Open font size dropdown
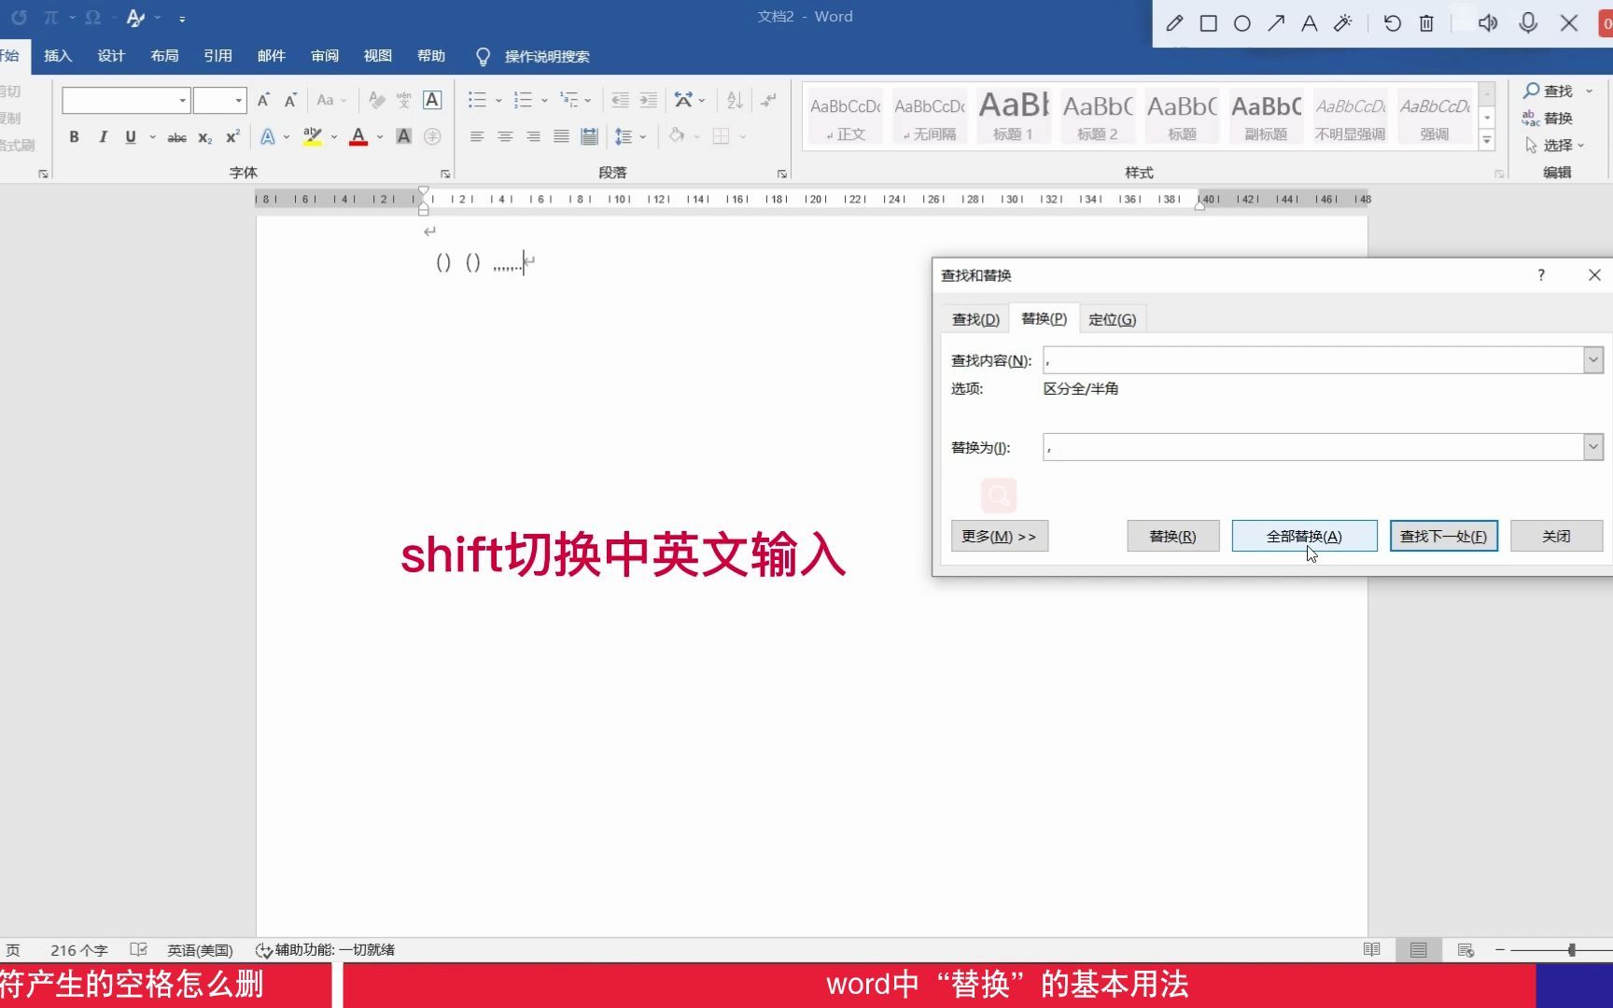 tap(239, 100)
